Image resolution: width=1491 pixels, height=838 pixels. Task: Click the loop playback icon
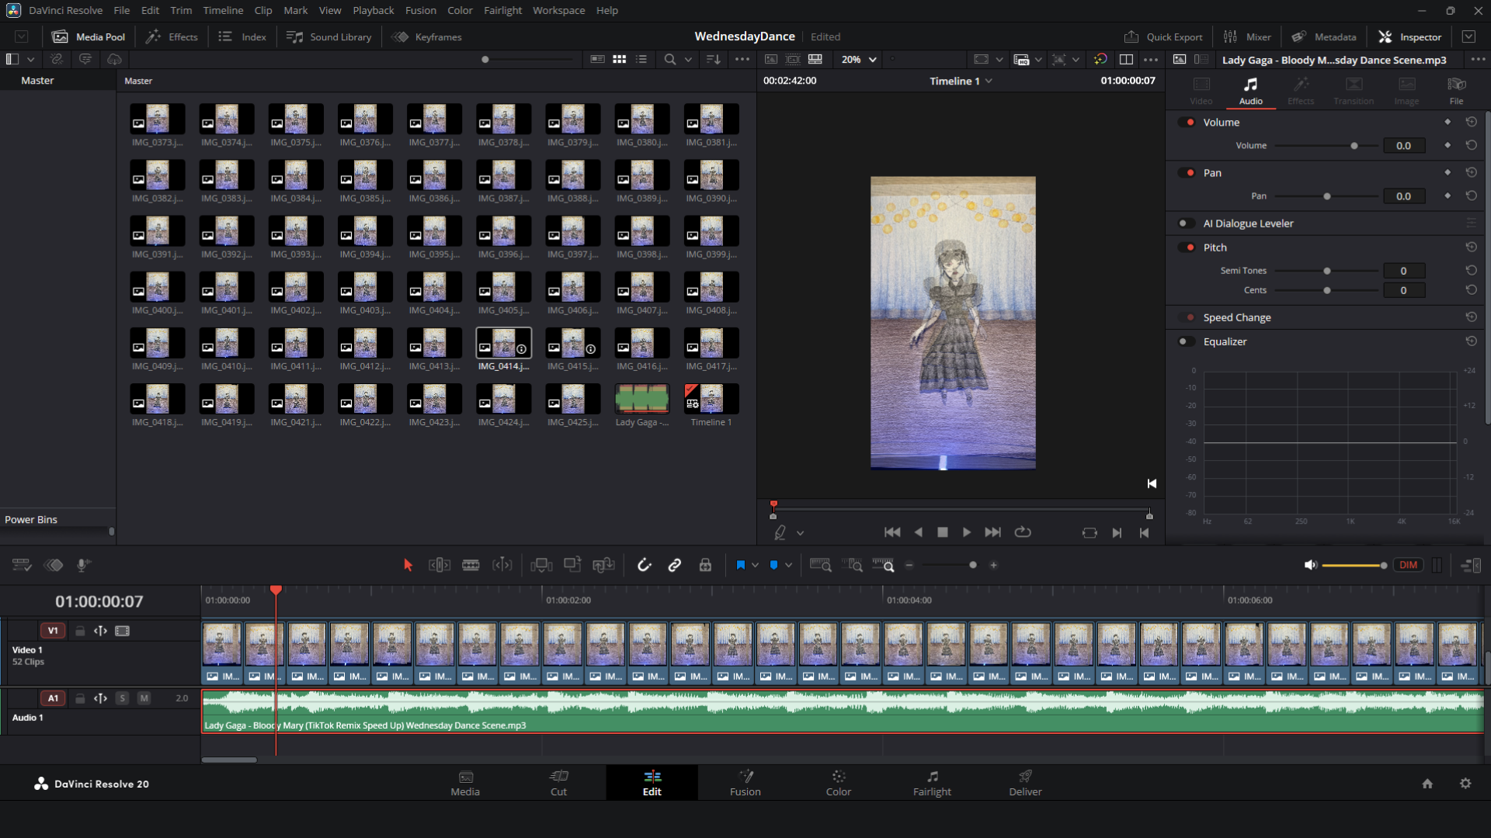point(1023,532)
